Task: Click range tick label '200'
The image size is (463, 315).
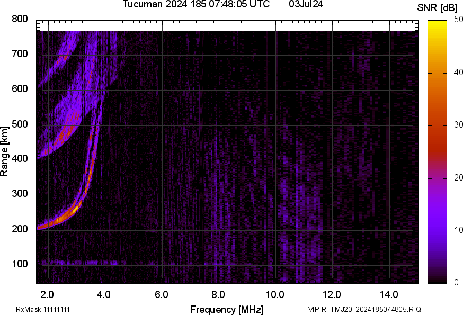Action: pos(20,229)
